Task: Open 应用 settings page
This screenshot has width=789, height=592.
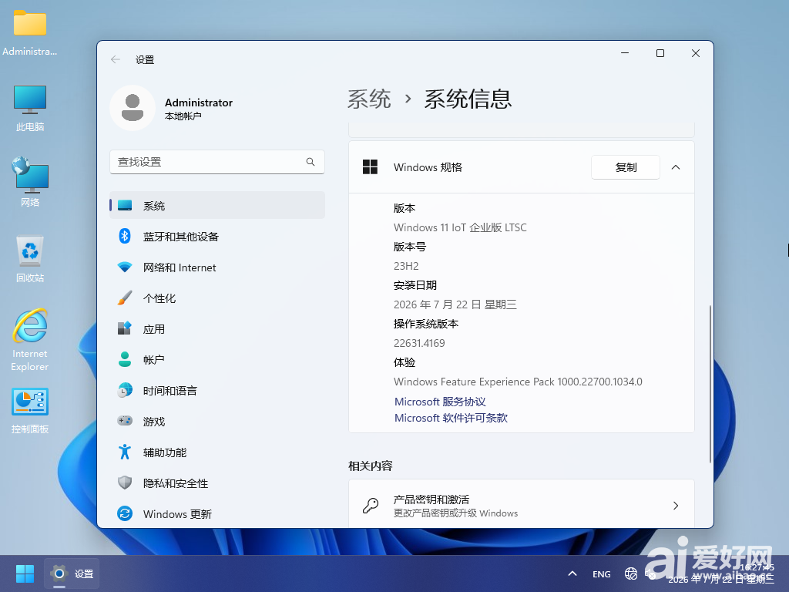Action: pyautogui.click(x=217, y=328)
